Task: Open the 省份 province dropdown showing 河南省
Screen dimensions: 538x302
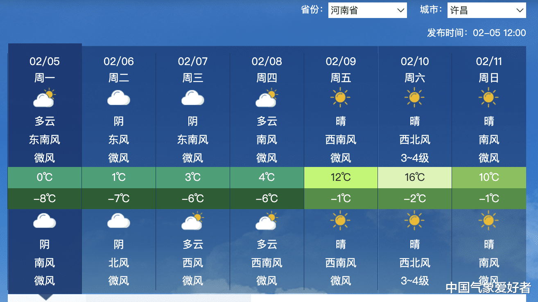Action: point(367,10)
